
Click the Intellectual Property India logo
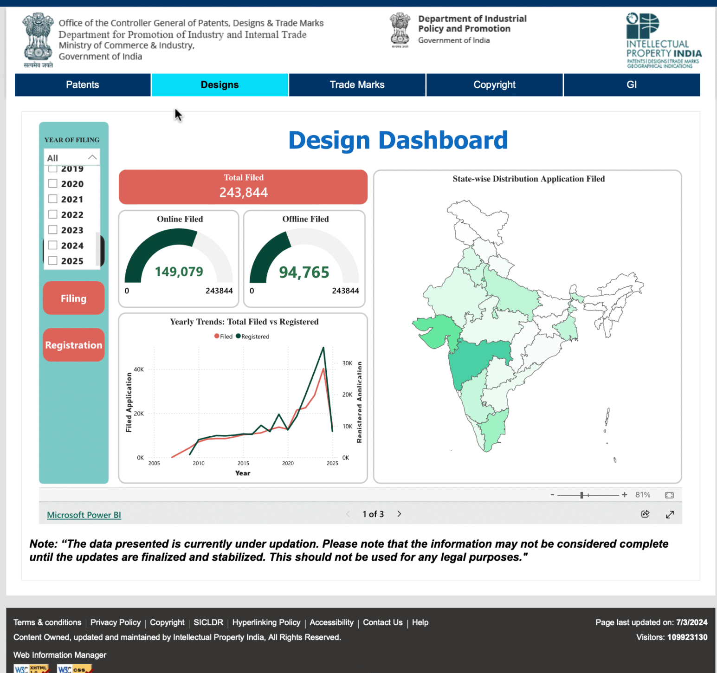point(664,41)
